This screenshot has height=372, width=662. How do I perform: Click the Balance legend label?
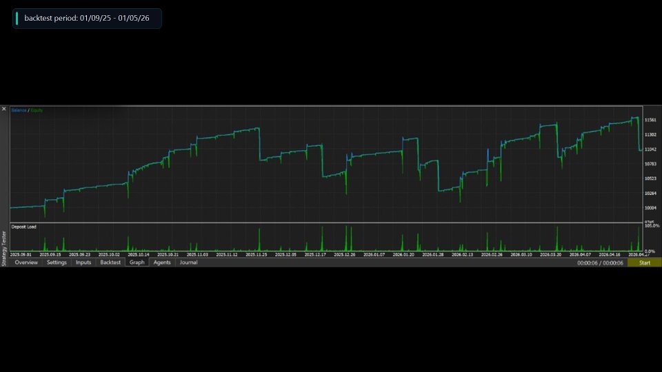coord(19,110)
